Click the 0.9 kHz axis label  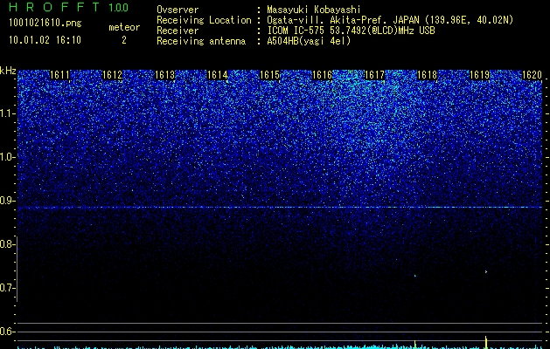click(x=6, y=201)
